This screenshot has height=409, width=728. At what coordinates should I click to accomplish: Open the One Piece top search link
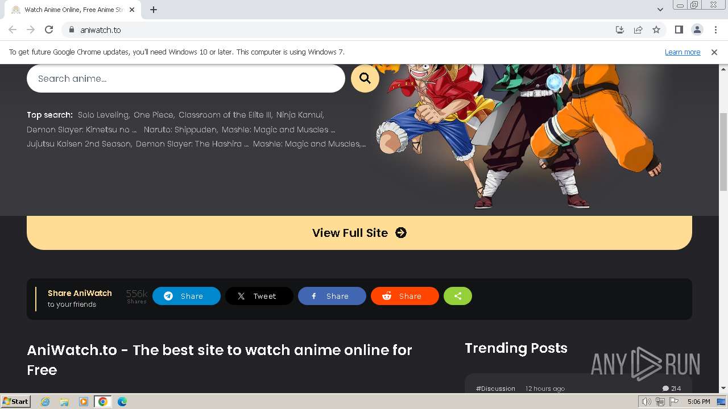[154, 115]
